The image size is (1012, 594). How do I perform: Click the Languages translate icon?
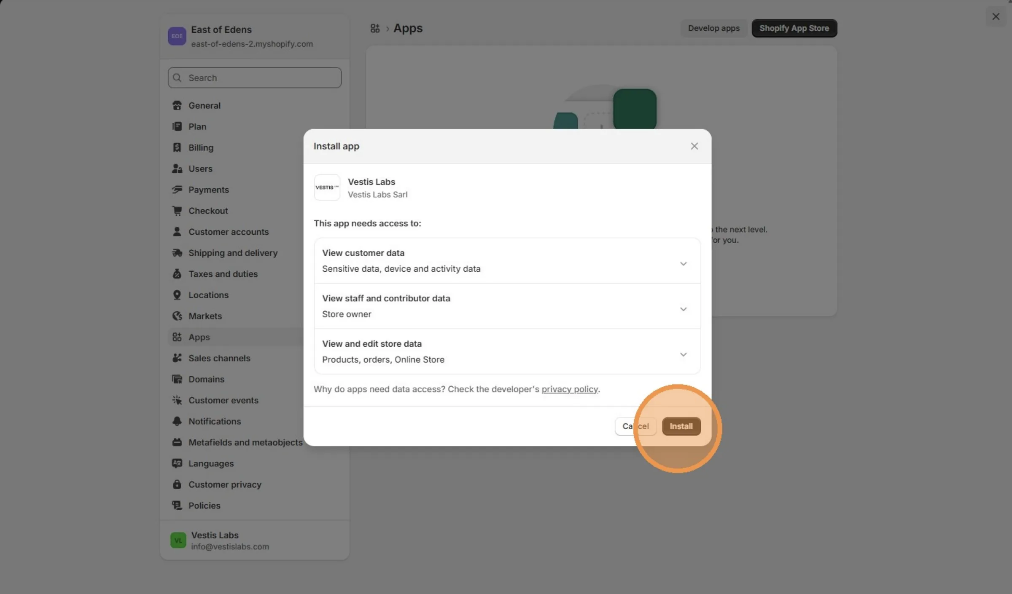coord(177,463)
